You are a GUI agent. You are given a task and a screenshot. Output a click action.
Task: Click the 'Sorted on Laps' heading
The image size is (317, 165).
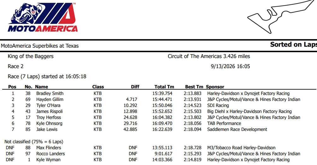pyautogui.click(x=294, y=44)
